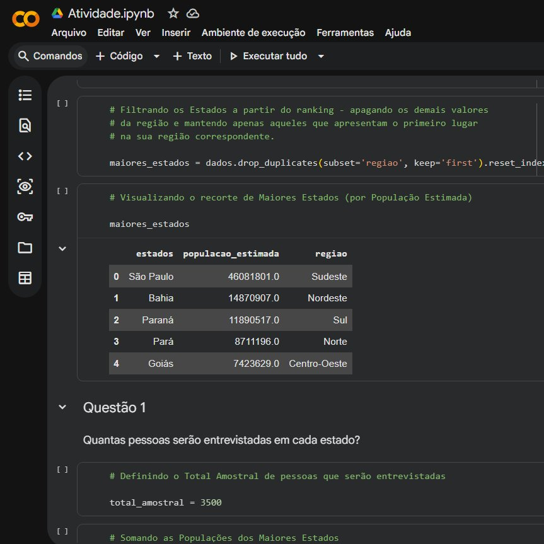The width and height of the screenshot is (544, 544).
Task: Select the Goiás table cell
Action: point(161,363)
